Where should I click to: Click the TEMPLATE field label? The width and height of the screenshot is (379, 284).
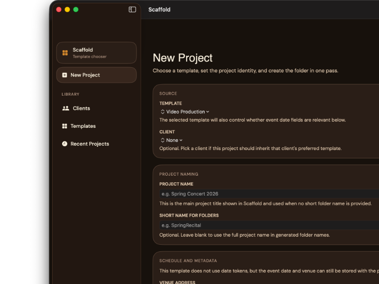click(171, 103)
